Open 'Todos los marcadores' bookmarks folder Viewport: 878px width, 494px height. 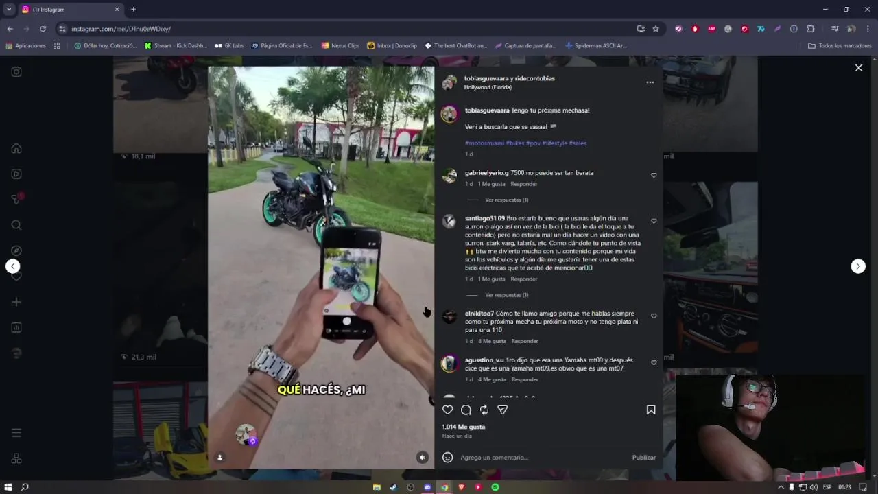(840, 46)
